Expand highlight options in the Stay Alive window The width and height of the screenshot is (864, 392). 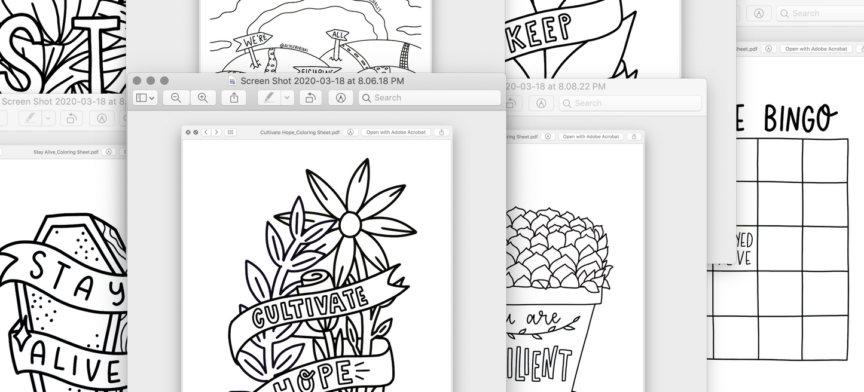[49, 118]
